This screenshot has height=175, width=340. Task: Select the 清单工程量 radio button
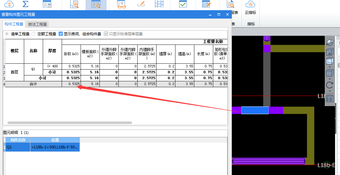point(7,34)
